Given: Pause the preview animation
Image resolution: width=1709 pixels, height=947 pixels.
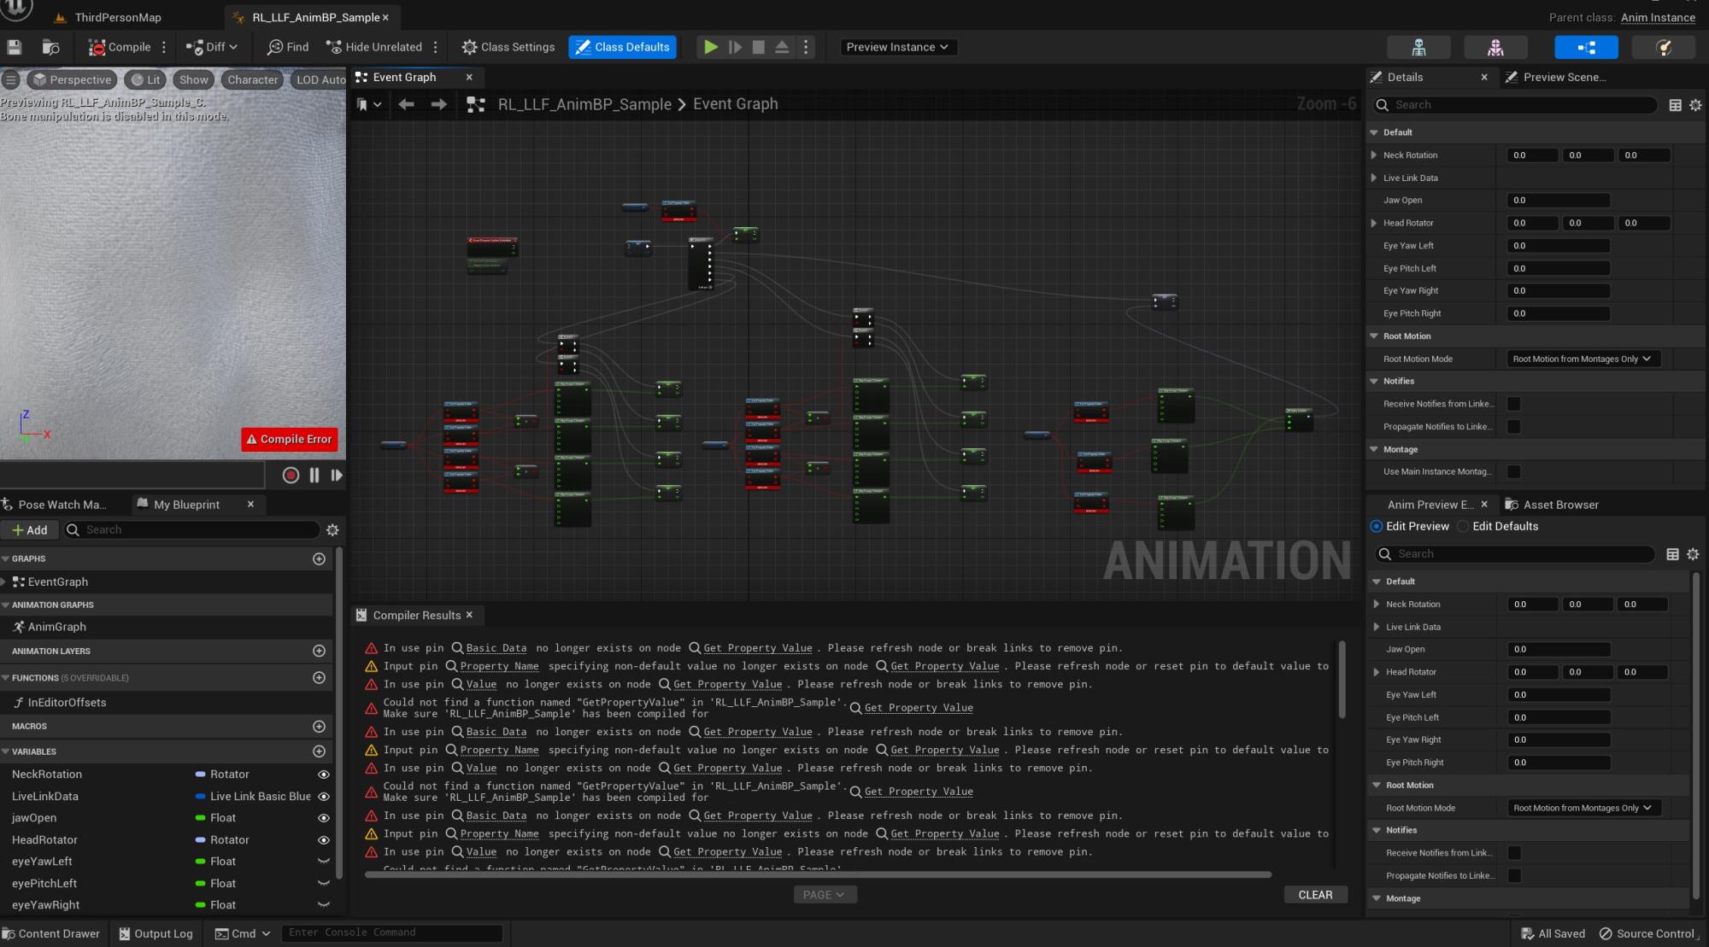Looking at the screenshot, I should (314, 475).
